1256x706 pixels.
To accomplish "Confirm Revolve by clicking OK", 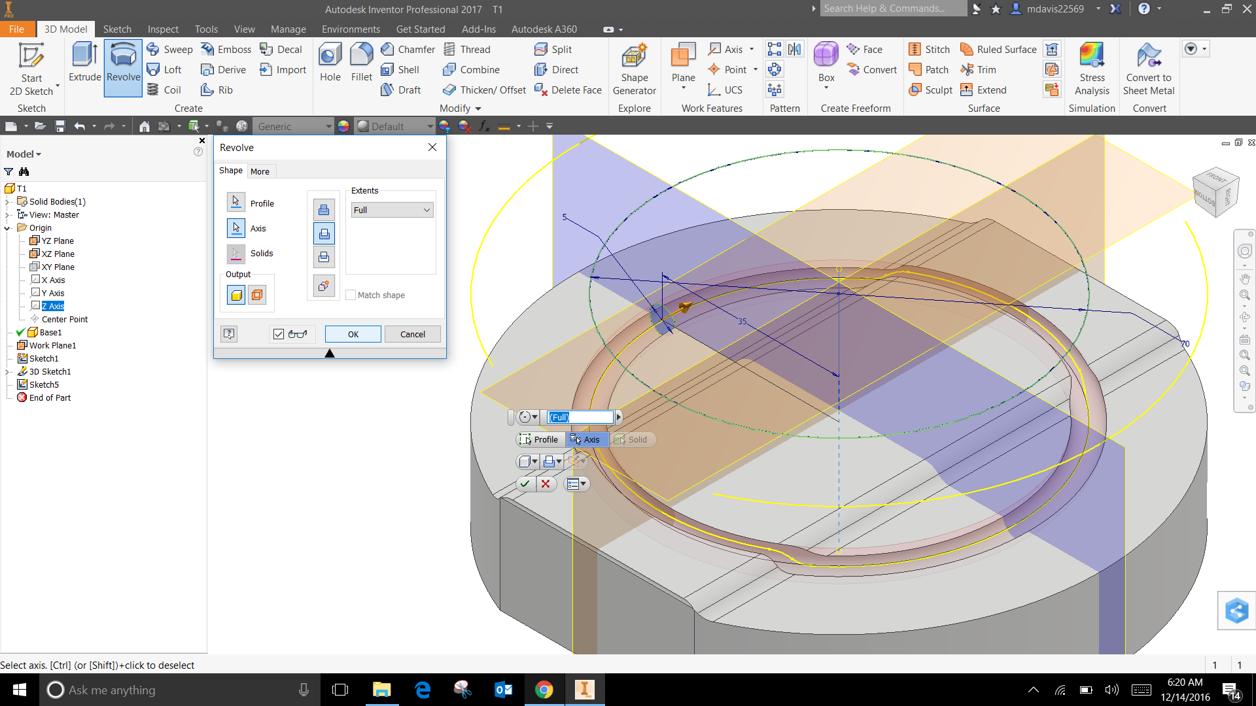I will 353,333.
